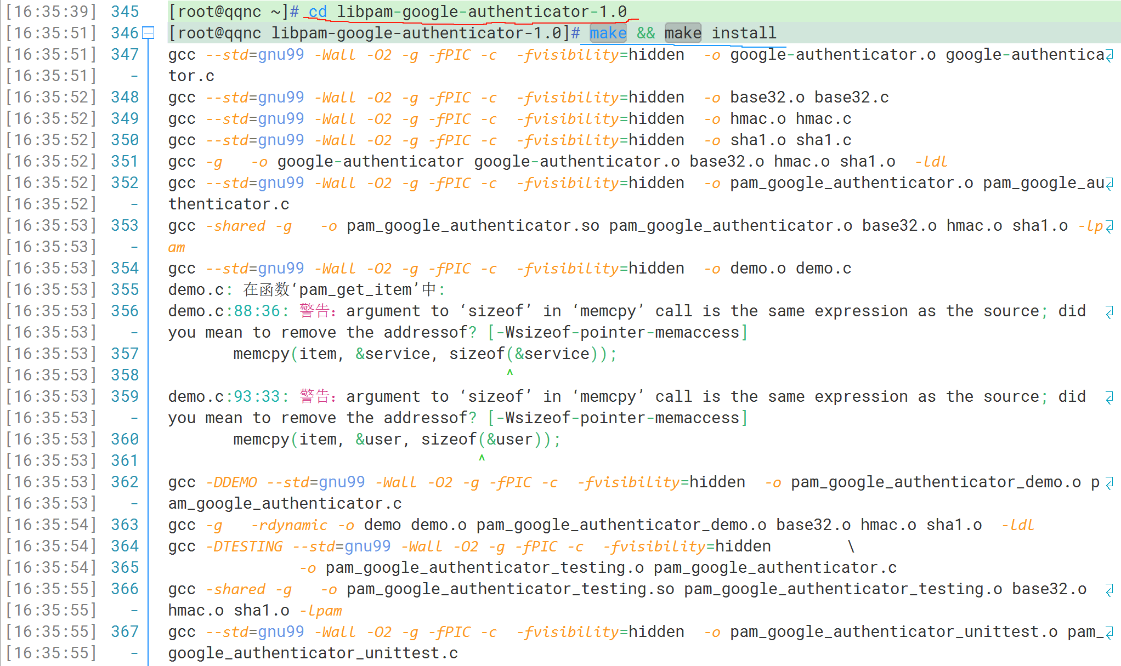Screen dimensions: 1121x666
Task: Click the blue highlighted 'make' word
Action: pos(608,33)
